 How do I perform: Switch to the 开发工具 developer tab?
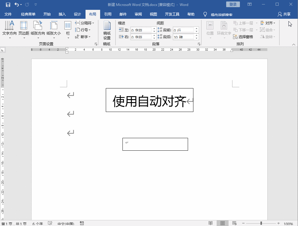[x=172, y=14]
